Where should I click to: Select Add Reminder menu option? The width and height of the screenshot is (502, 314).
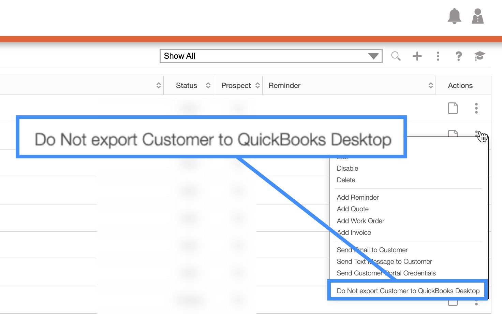pos(358,197)
